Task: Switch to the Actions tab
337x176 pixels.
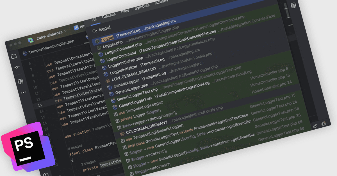Action: 161,2
